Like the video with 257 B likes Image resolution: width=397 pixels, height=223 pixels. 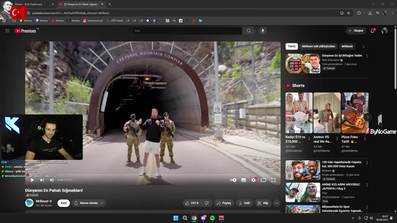coord(192,203)
